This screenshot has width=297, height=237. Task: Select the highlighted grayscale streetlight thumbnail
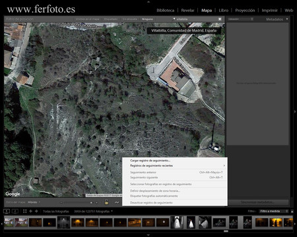(63, 223)
